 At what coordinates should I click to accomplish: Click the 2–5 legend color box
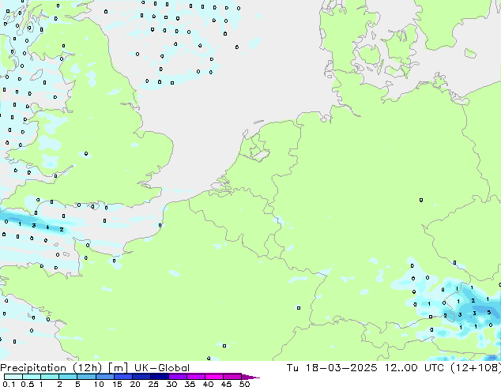68,377
